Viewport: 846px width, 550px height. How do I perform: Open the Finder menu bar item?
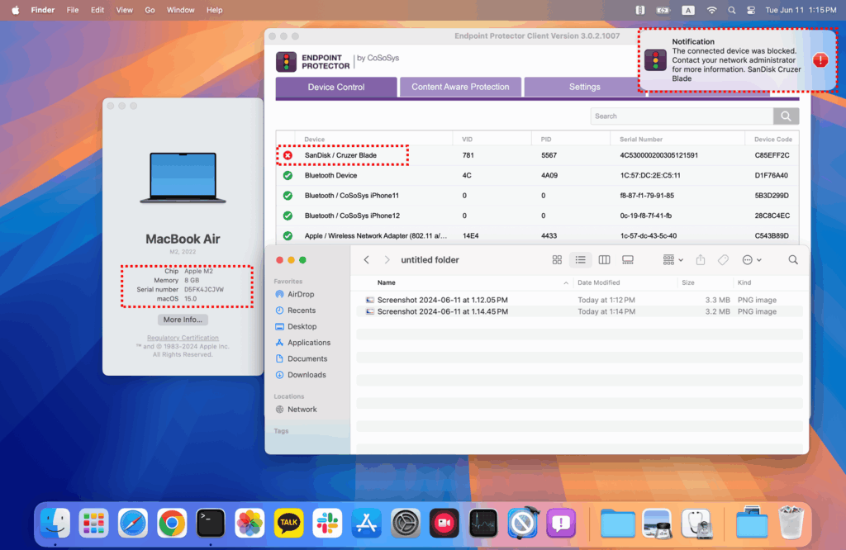pyautogui.click(x=43, y=10)
